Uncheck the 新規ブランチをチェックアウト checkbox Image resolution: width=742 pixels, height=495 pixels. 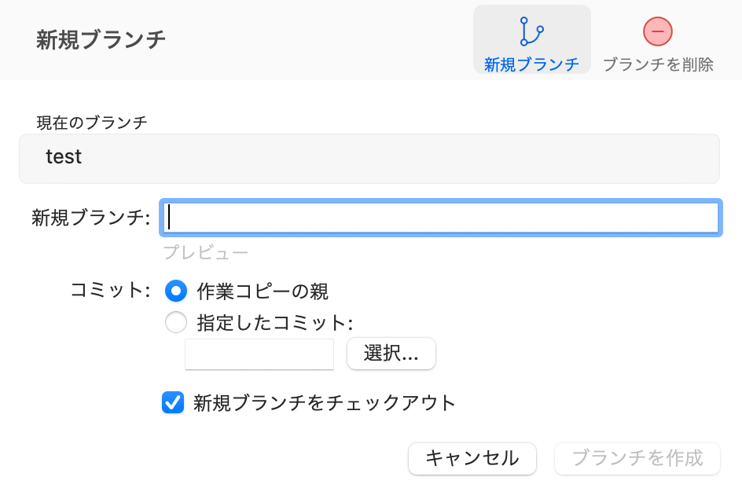(173, 403)
